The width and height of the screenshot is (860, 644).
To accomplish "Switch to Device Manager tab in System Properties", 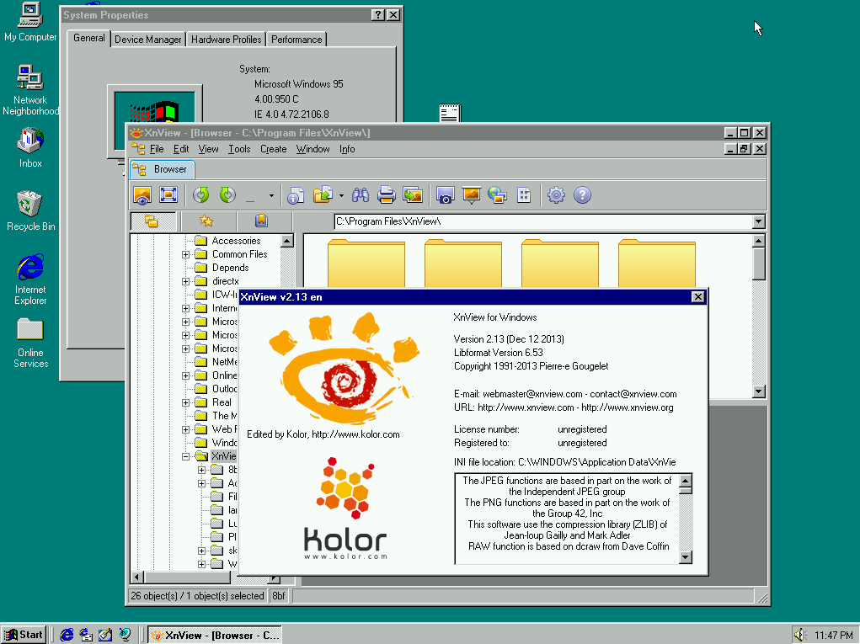I will (147, 40).
